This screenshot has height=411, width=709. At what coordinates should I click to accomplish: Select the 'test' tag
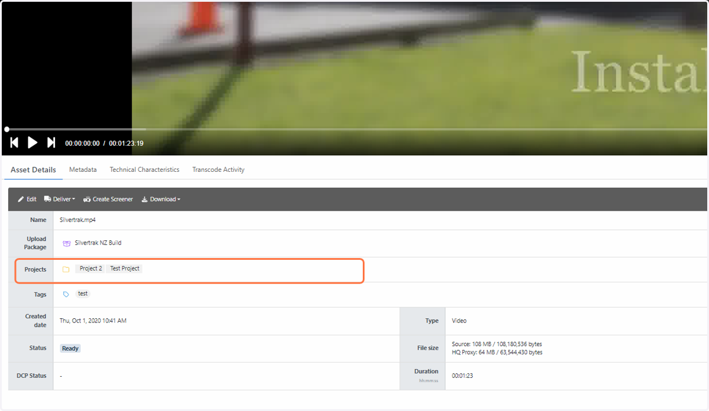coord(83,293)
